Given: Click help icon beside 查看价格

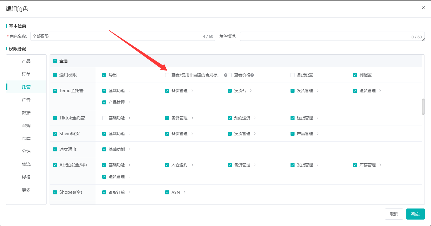Looking at the screenshot, I should [x=252, y=75].
